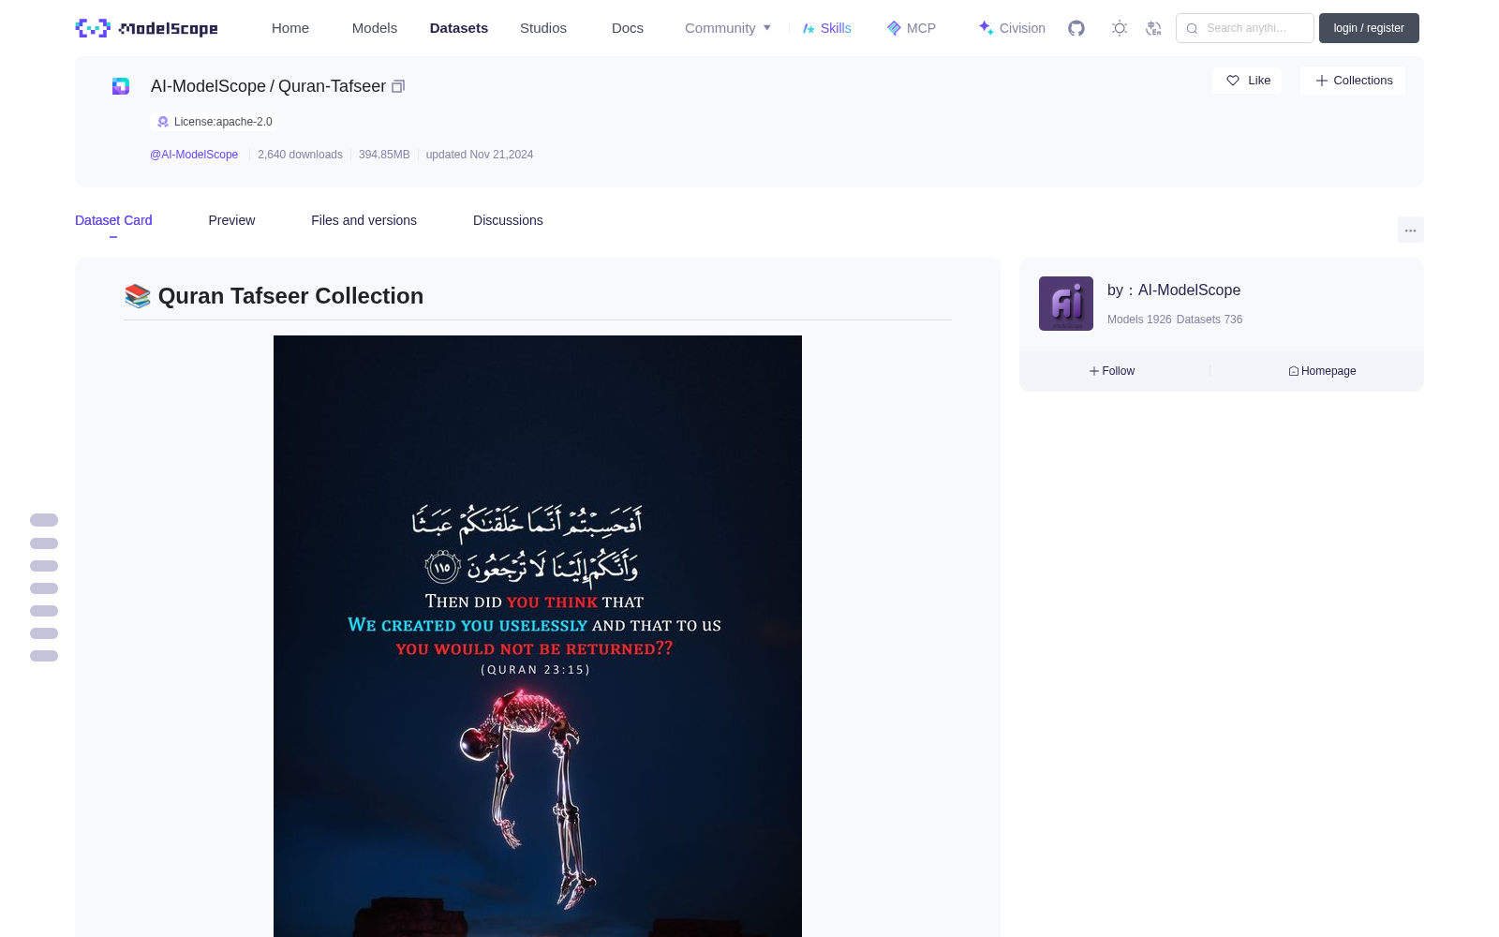Follow AI-ModelScope

click(1112, 371)
